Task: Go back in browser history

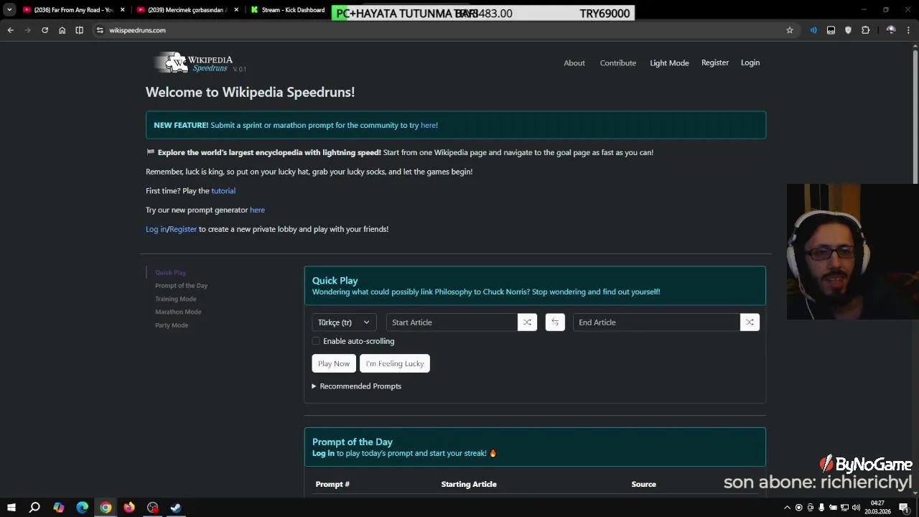Action: click(10, 30)
